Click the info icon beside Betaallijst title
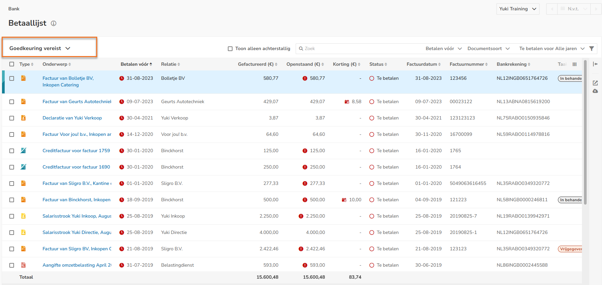 (53, 23)
